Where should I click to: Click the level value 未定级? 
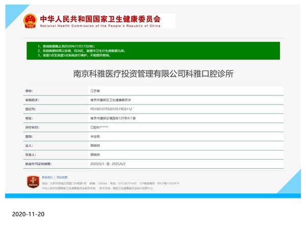[x=95, y=137]
